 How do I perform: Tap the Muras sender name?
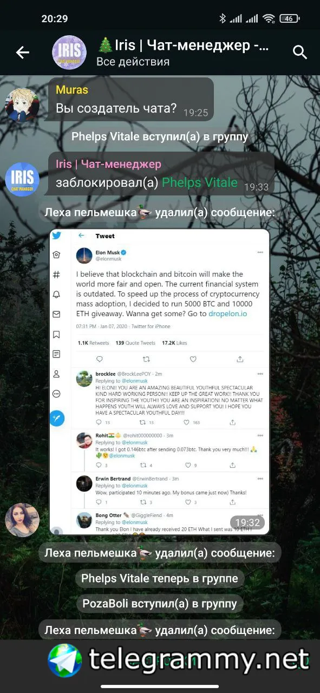click(x=72, y=89)
